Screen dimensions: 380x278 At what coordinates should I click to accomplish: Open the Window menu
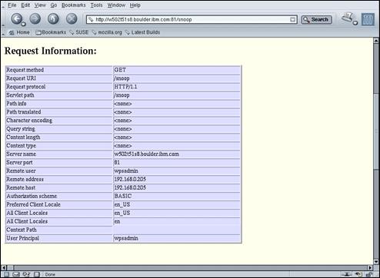[116, 5]
